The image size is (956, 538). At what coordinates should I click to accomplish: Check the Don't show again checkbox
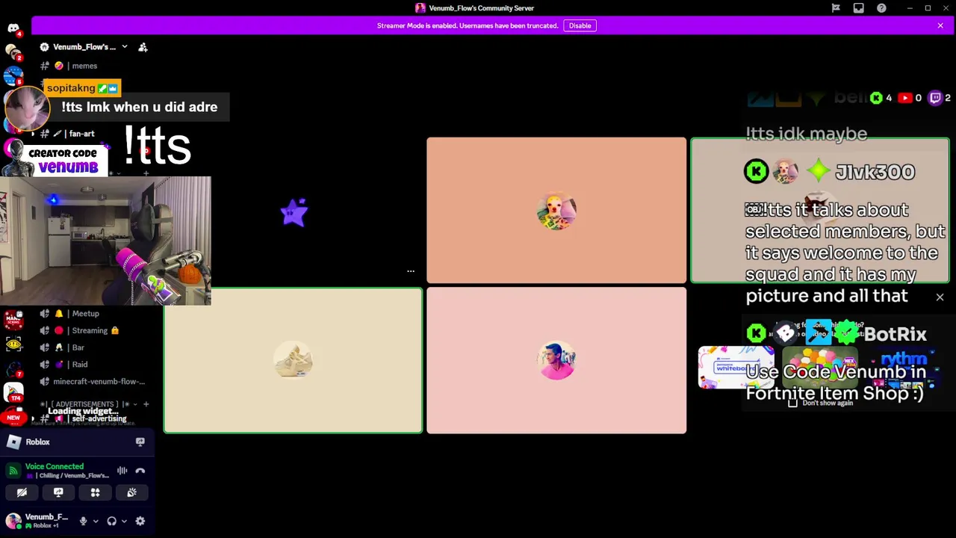(x=793, y=403)
